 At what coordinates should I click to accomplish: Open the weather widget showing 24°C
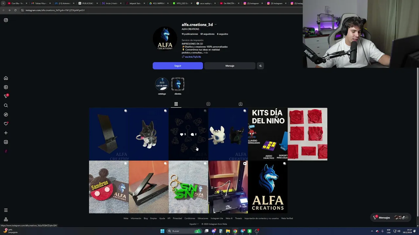coord(10,231)
